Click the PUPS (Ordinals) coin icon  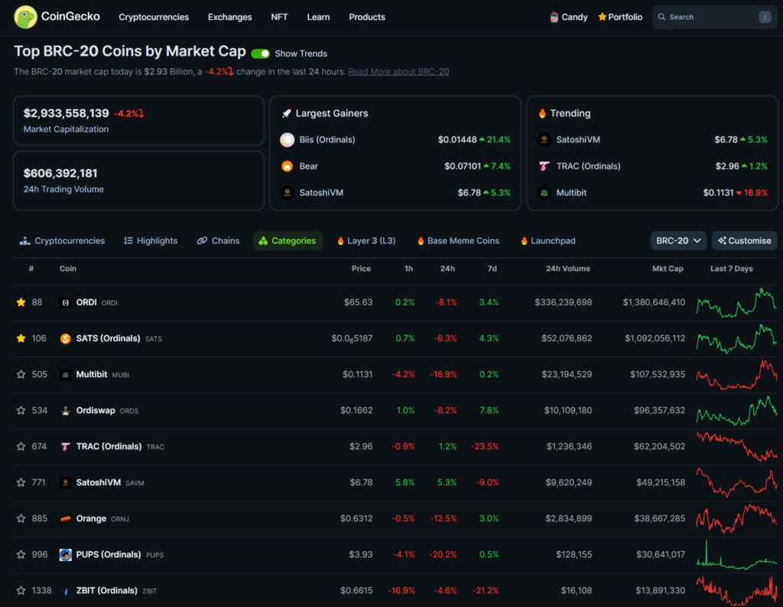coord(66,554)
